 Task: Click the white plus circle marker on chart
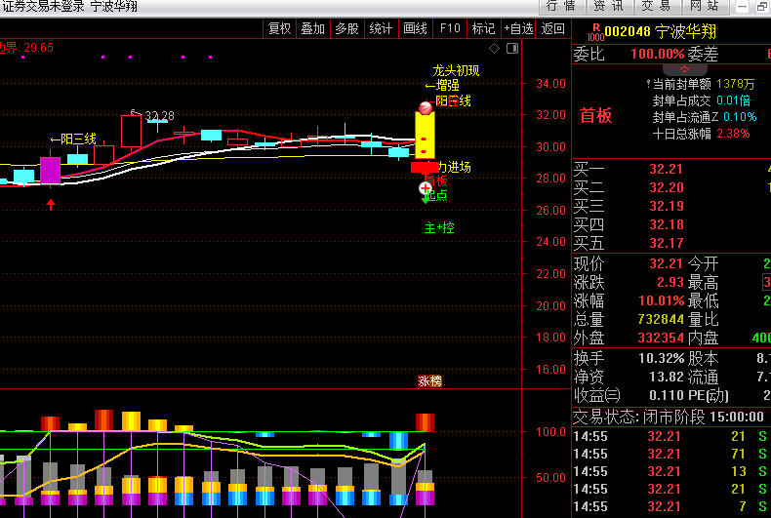pyautogui.click(x=426, y=187)
